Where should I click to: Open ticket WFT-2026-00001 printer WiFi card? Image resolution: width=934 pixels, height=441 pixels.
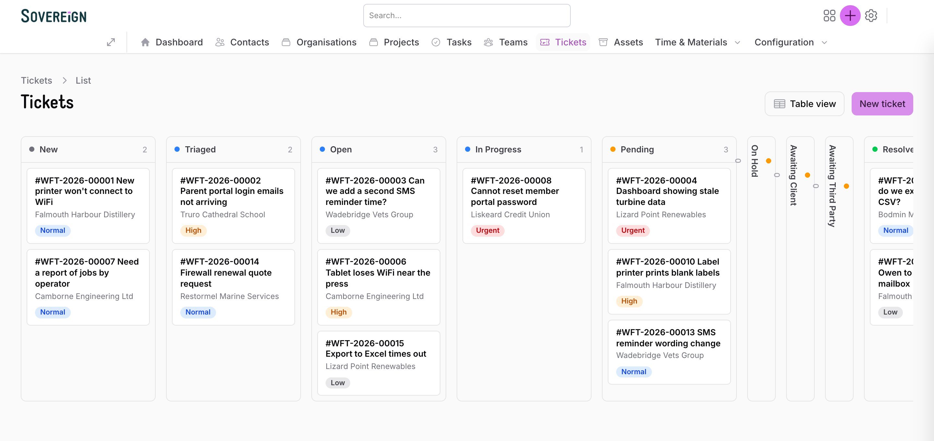(x=88, y=206)
